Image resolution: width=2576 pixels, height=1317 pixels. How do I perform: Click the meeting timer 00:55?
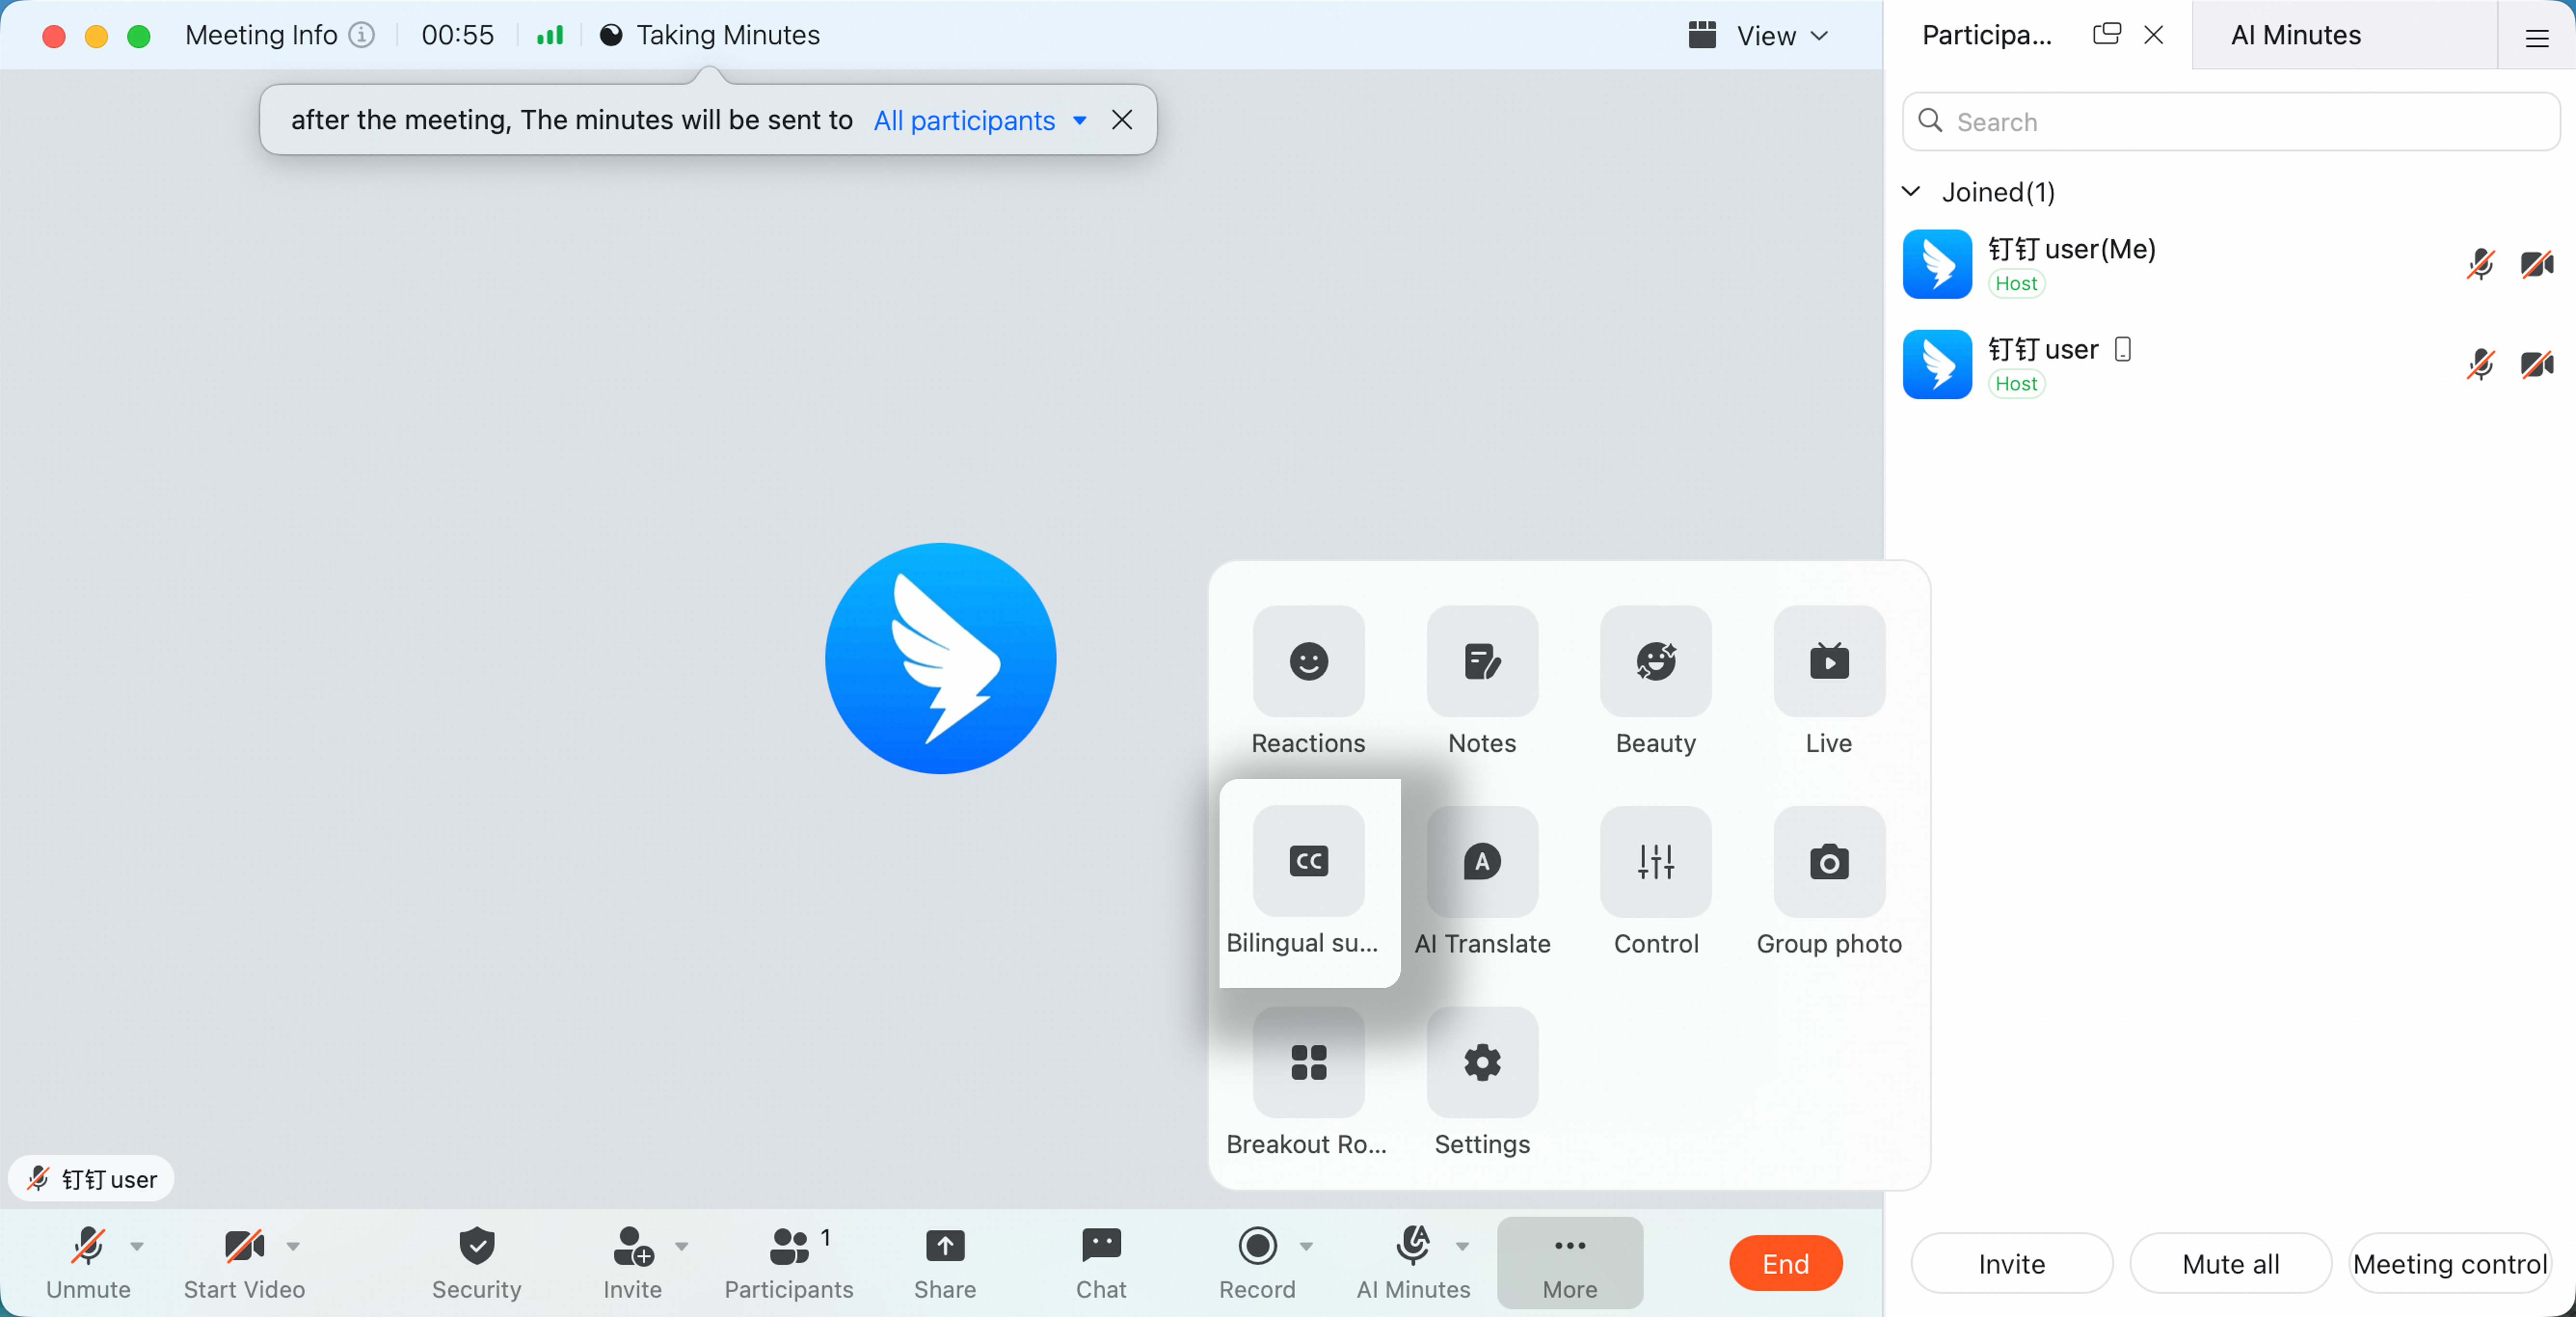coord(457,35)
